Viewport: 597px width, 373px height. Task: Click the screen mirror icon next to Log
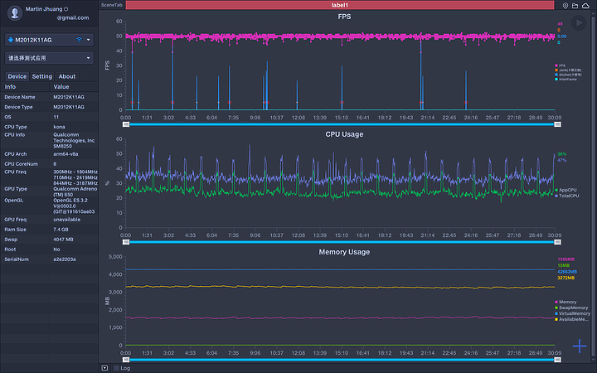(x=104, y=368)
